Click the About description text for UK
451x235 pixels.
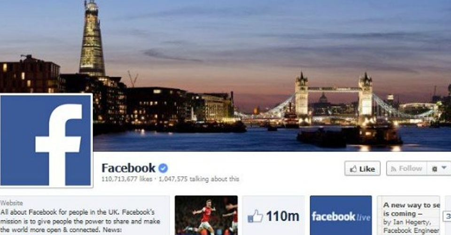[80, 221]
